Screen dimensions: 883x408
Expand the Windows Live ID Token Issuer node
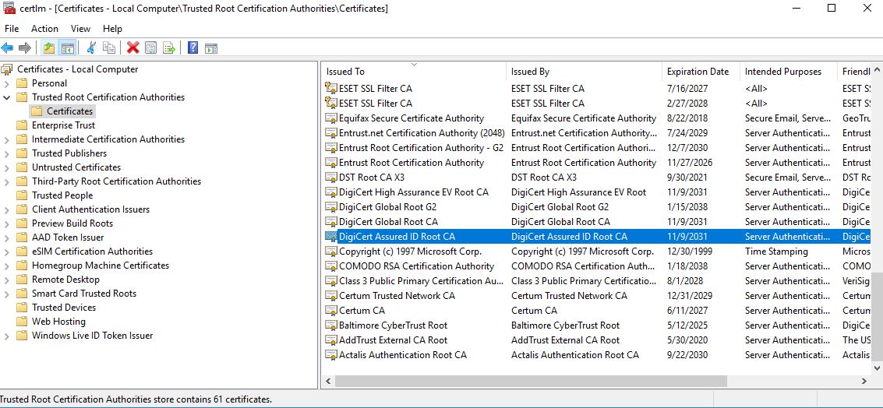click(7, 336)
